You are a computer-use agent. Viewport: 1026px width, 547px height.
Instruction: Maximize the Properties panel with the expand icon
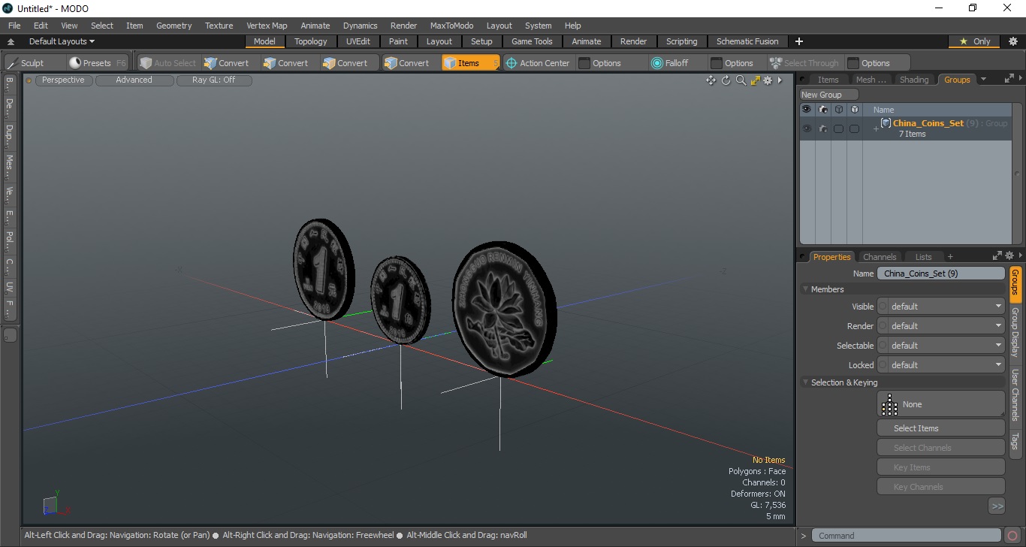(997, 255)
